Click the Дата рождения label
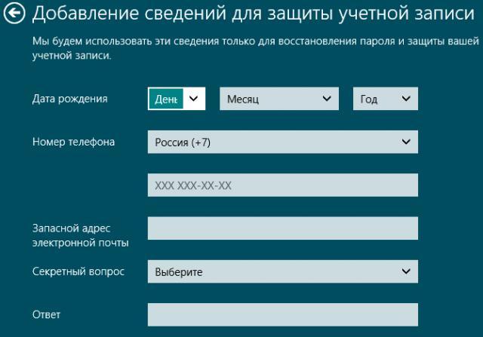The height and width of the screenshot is (337, 483). point(70,99)
